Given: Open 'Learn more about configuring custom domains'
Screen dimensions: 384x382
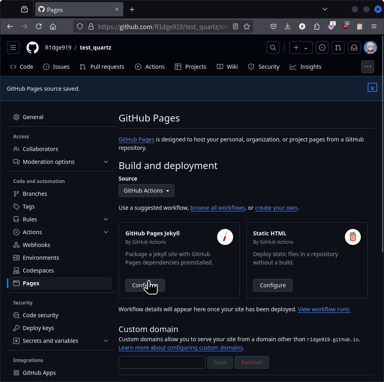Looking at the screenshot, I should click(181, 347).
